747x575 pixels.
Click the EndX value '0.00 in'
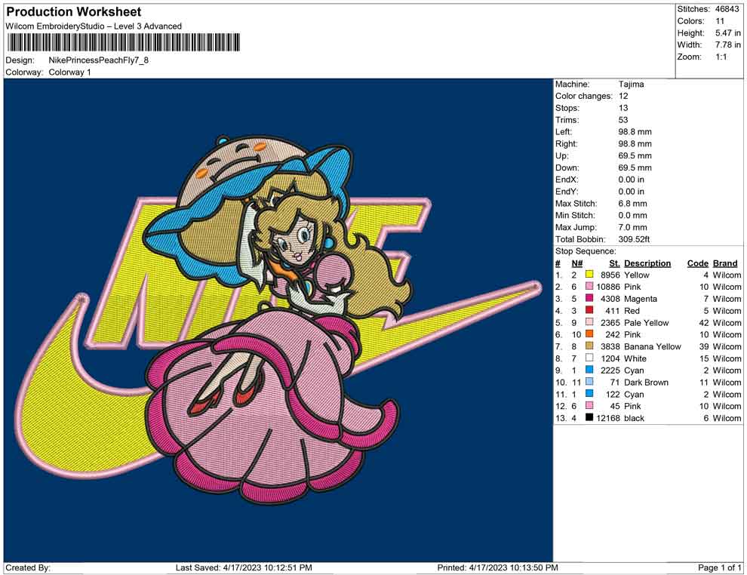point(632,179)
